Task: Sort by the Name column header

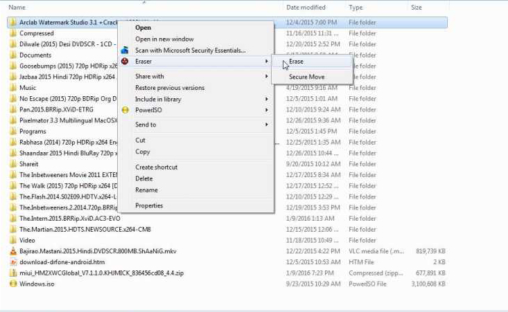Action: [17, 7]
